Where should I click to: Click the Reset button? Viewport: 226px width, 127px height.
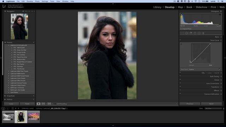point(212,104)
